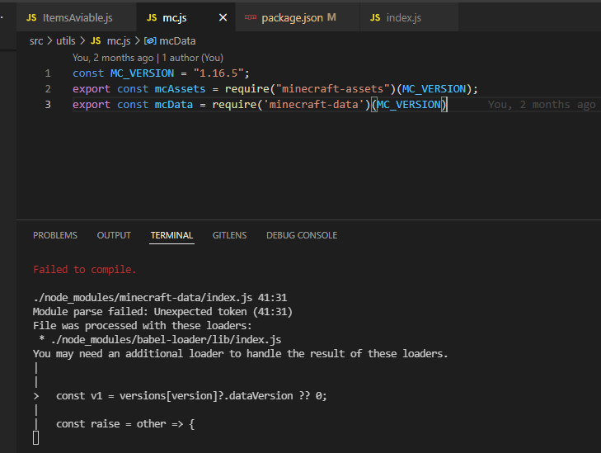
Task: Click the mcAssets identifier on line 2
Action: click(x=181, y=89)
